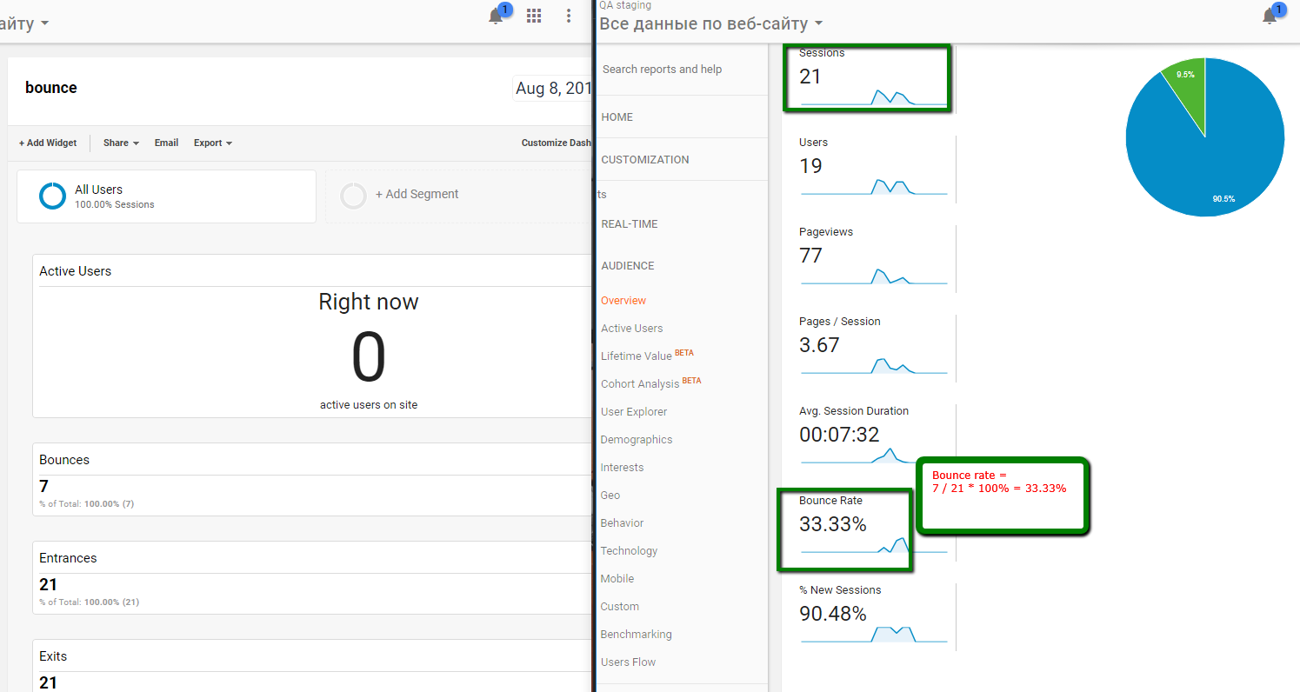Open Customize Dashboard
Screen dimensions: 1300x692
(557, 143)
